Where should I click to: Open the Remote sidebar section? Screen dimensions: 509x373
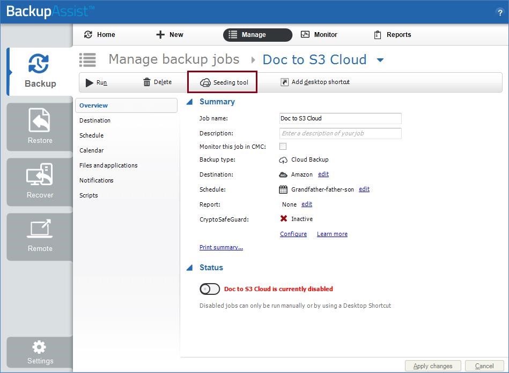pyautogui.click(x=40, y=235)
